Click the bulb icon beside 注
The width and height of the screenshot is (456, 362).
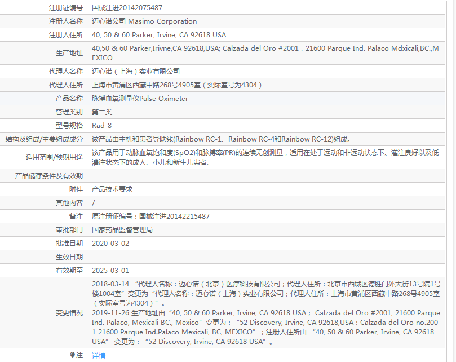click(x=72, y=355)
